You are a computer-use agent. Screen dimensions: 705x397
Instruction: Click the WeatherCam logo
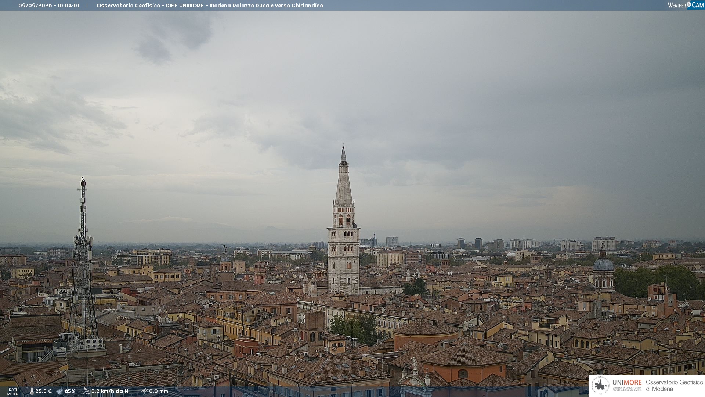pyautogui.click(x=686, y=5)
